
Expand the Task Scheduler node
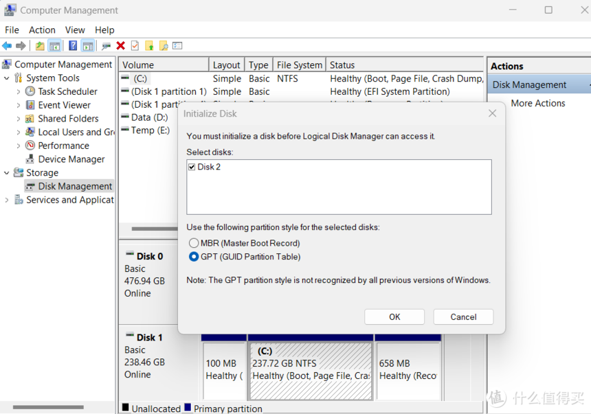[19, 91]
